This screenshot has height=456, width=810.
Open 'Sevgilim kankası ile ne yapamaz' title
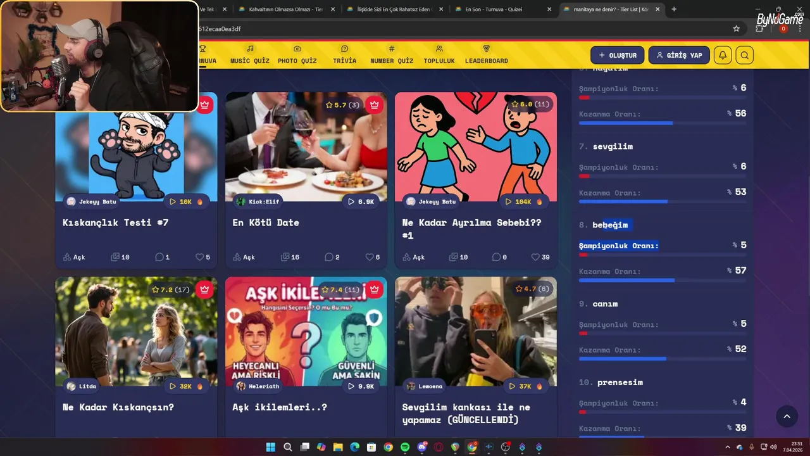coord(466,413)
